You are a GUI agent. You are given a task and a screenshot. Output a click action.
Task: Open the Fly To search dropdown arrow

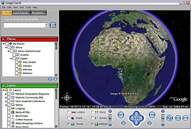(46, 25)
